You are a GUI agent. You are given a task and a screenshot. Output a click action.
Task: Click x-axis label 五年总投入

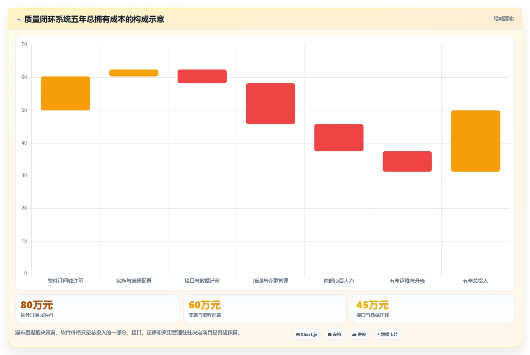[x=476, y=281]
